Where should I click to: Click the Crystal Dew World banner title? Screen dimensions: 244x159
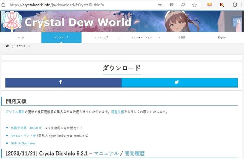tap(78, 22)
